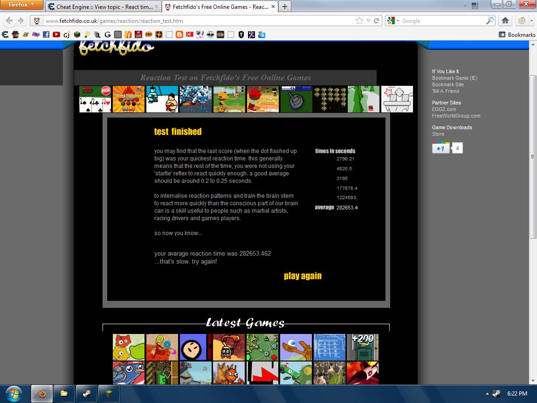This screenshot has height=403, width=537.
Task: Click the Bookmark Game (IE) link
Action: (454, 78)
